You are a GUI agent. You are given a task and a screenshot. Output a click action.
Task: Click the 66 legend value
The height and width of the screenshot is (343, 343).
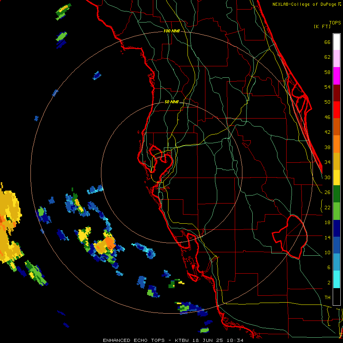tap(327, 42)
